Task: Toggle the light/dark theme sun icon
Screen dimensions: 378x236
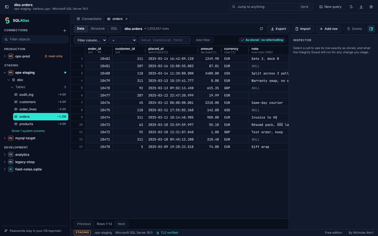Action: (x=371, y=7)
